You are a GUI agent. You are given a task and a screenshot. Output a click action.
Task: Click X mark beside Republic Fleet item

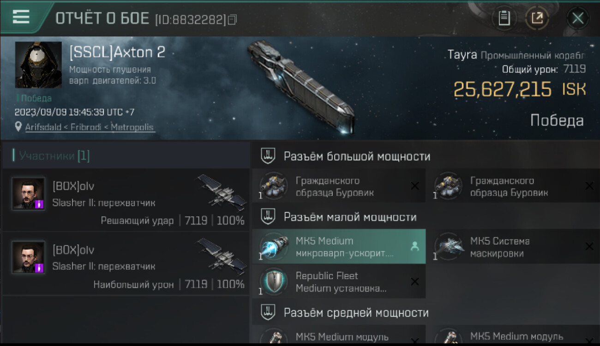[x=414, y=281]
